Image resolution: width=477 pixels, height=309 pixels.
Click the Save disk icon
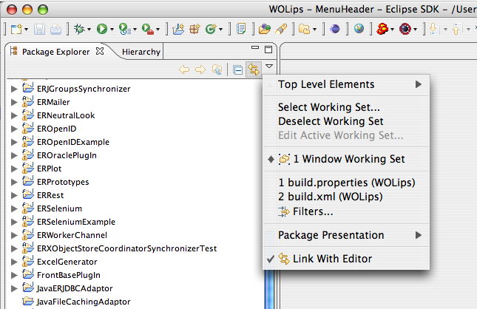pos(39,29)
